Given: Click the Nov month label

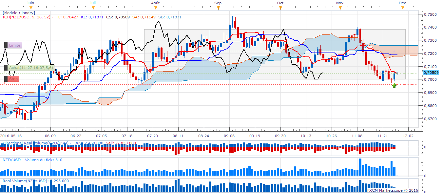Looking at the screenshot, I should click(339, 3).
